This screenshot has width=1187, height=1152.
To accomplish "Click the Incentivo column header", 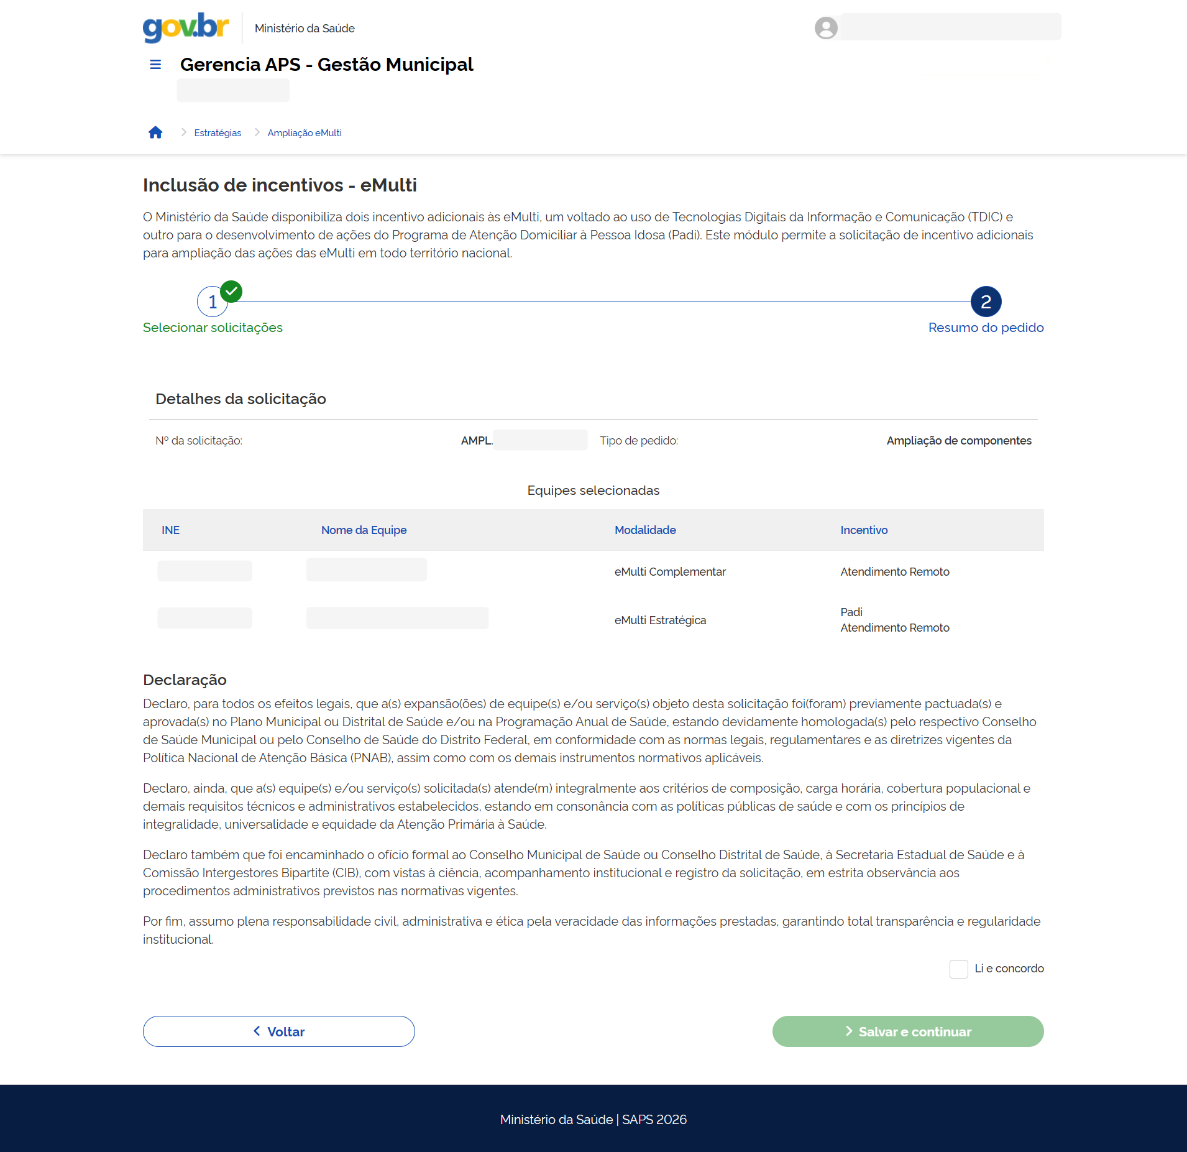I will click(864, 530).
